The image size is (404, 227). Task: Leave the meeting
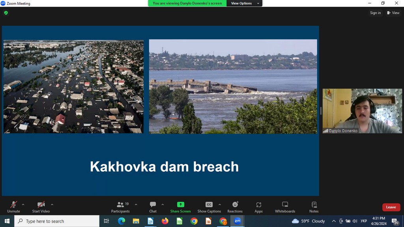(x=391, y=207)
